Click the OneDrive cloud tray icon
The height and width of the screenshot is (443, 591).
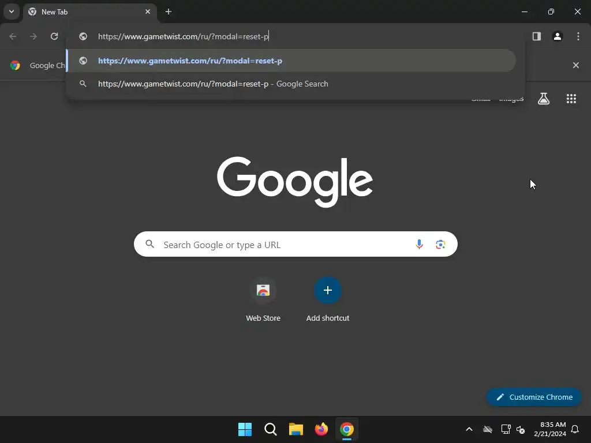[488, 429]
